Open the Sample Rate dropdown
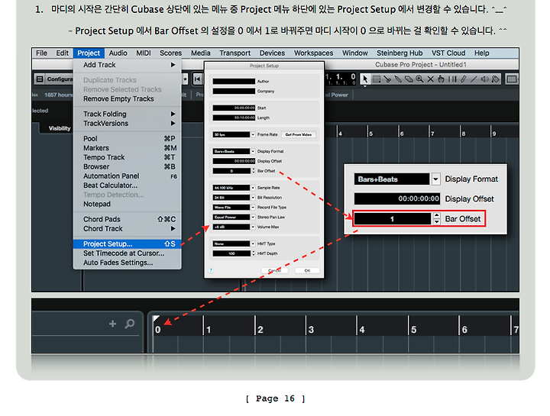Viewport: 550px width, 416px height. pyautogui.click(x=253, y=188)
